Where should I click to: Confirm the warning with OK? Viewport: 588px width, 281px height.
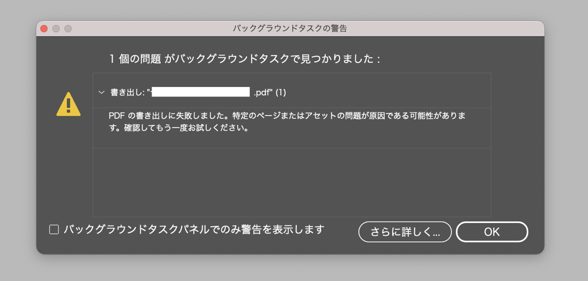(x=492, y=232)
